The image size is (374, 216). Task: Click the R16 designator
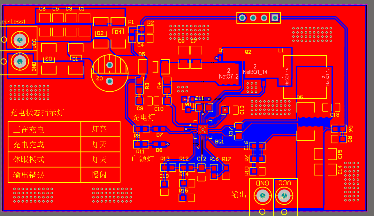(214, 159)
